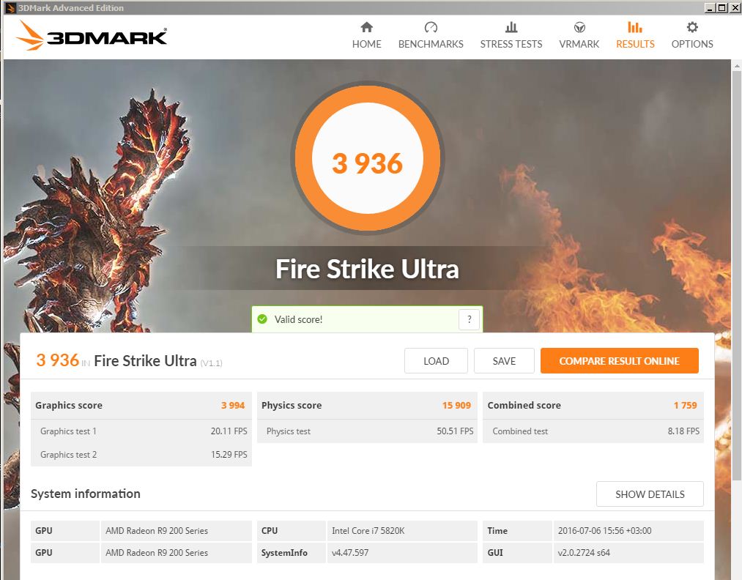Click the Graphics score value 3 994

[233, 406]
